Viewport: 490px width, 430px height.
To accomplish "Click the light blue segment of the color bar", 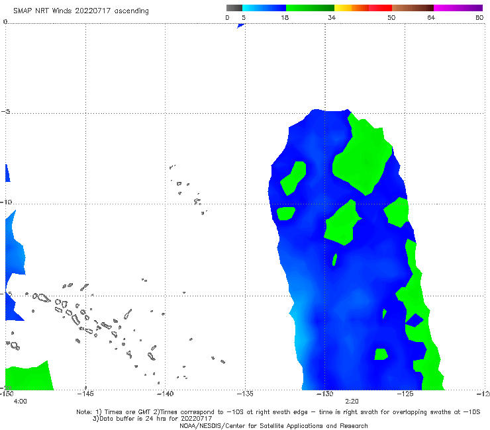I will (264, 8).
